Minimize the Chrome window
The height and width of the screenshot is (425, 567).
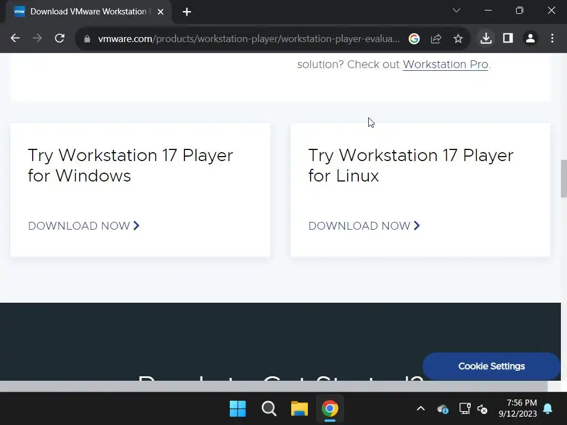click(x=488, y=11)
